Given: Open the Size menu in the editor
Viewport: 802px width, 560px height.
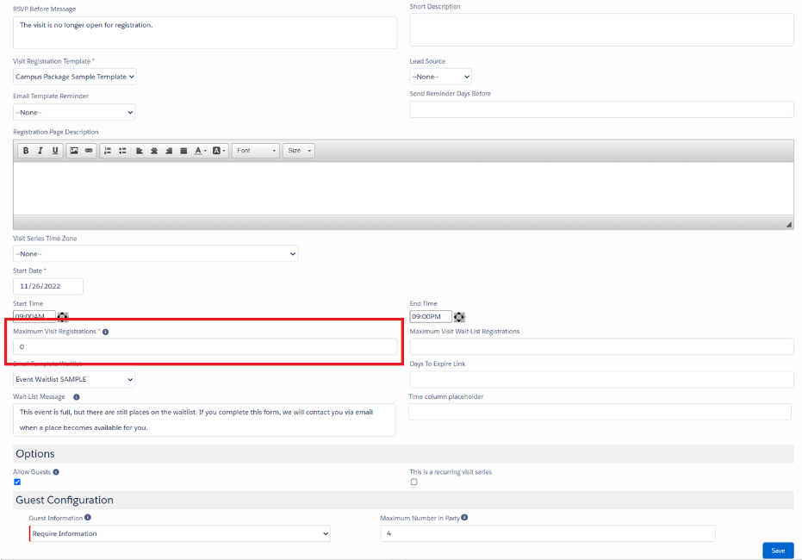Looking at the screenshot, I should click(x=298, y=151).
